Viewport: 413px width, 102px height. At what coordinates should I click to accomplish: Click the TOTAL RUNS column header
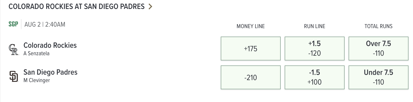click(x=379, y=26)
